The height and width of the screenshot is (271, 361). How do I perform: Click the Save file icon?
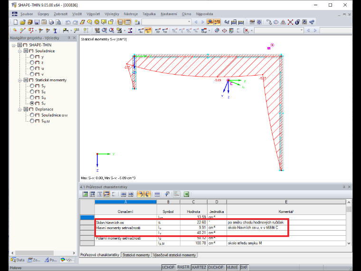point(37,22)
